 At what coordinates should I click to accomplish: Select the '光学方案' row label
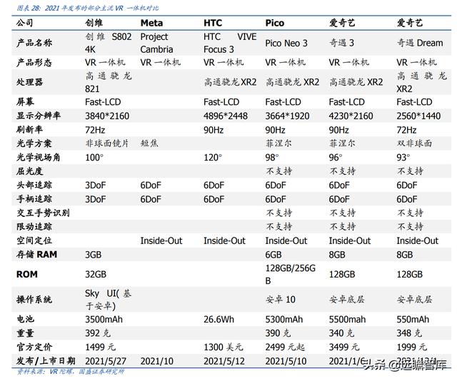[x=34, y=143]
